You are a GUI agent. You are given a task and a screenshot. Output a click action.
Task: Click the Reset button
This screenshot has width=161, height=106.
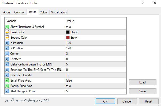point(149,101)
